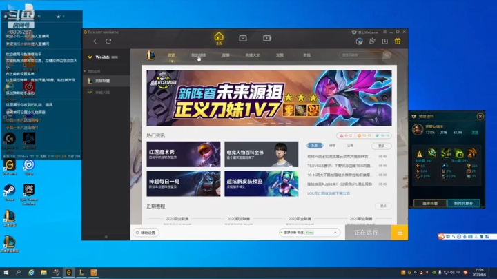Viewport: 497px width, 279px height.
Task: Click the 选择出装 button in hero panel
Action: point(430,203)
